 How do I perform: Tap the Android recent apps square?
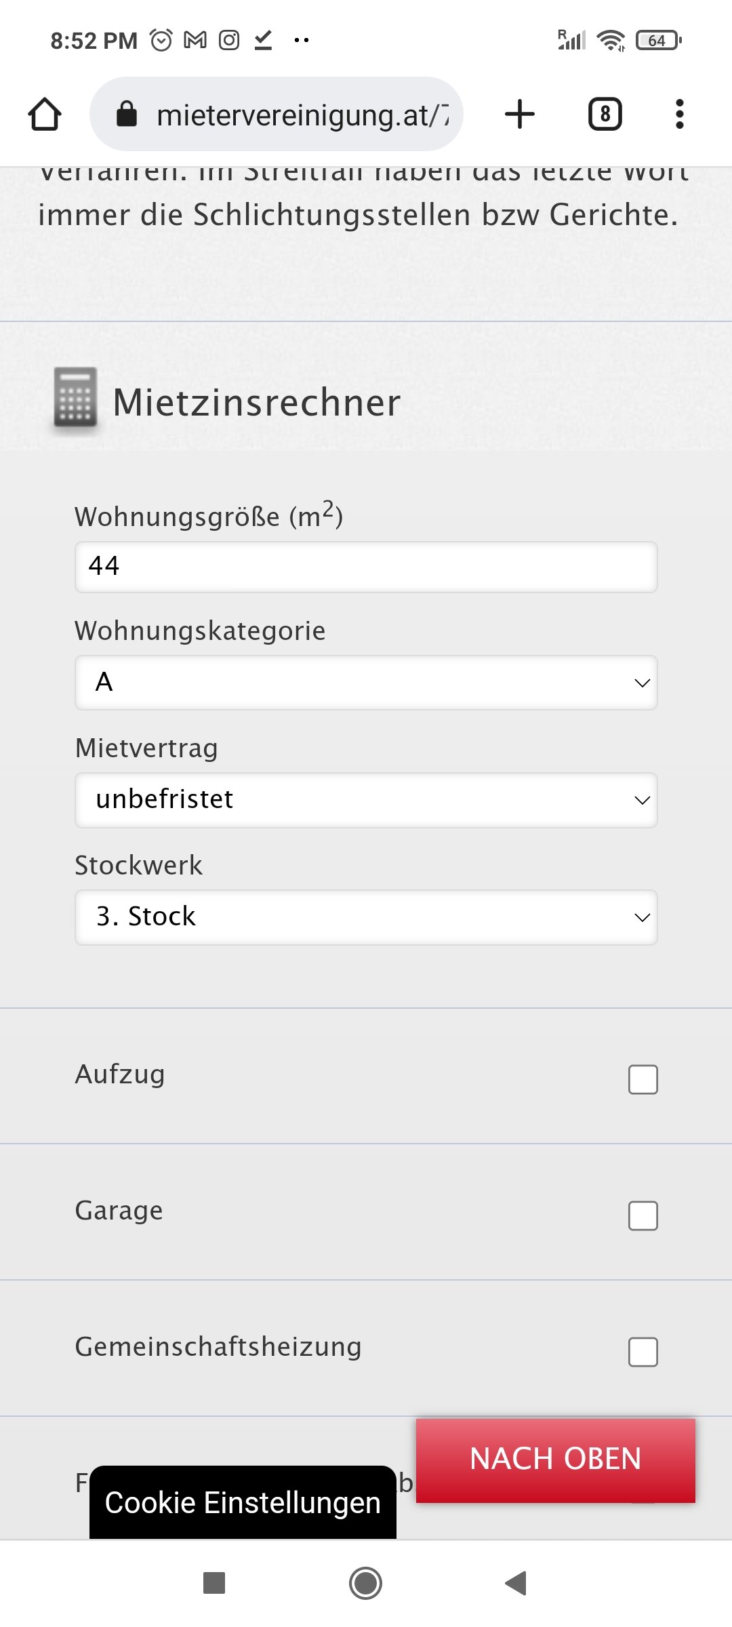pos(214,1584)
